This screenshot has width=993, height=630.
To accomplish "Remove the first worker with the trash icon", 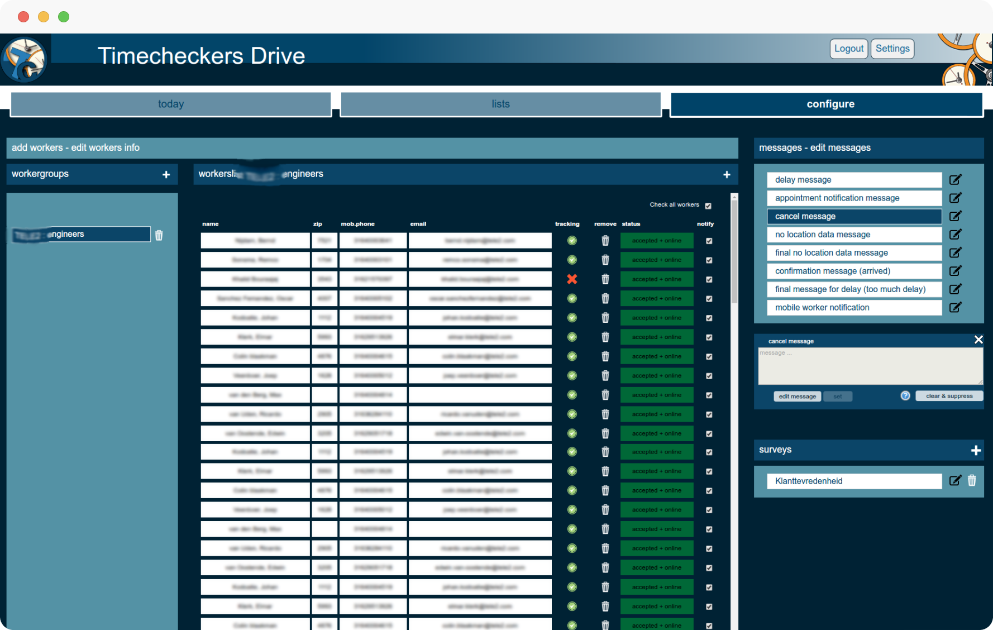I will [x=605, y=240].
